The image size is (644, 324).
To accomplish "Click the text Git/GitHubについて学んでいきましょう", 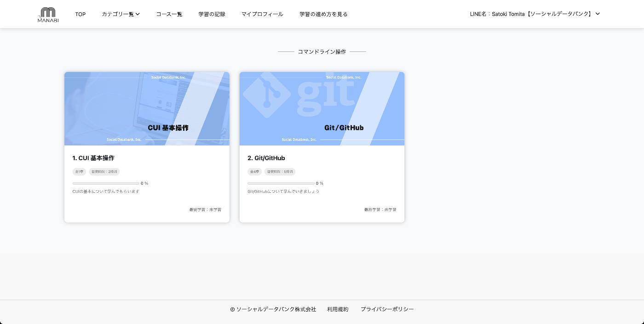I will (x=283, y=191).
